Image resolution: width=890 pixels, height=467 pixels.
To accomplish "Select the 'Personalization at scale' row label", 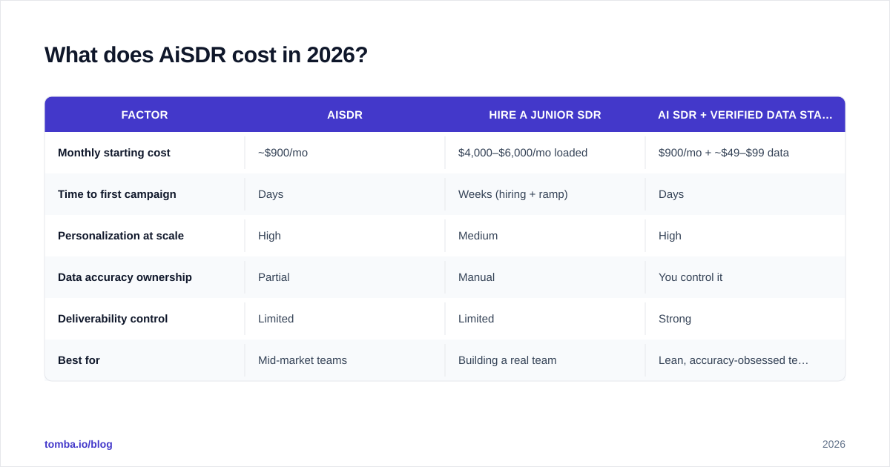I will pos(121,236).
